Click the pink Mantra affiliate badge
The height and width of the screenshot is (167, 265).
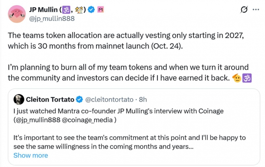pyautogui.click(x=101, y=10)
